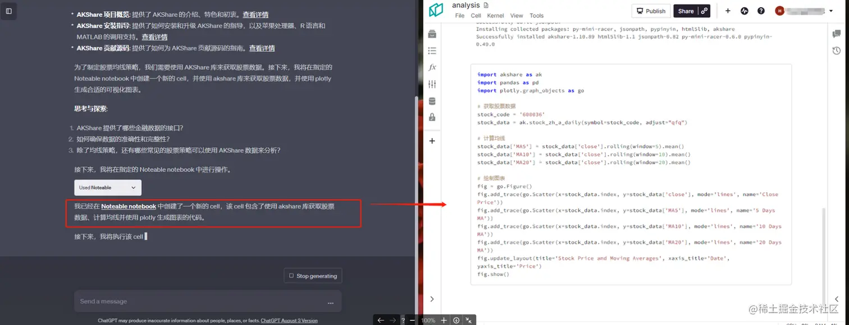Click the Noteable notebook vertical scrollbar

pyautogui.click(x=824, y=255)
